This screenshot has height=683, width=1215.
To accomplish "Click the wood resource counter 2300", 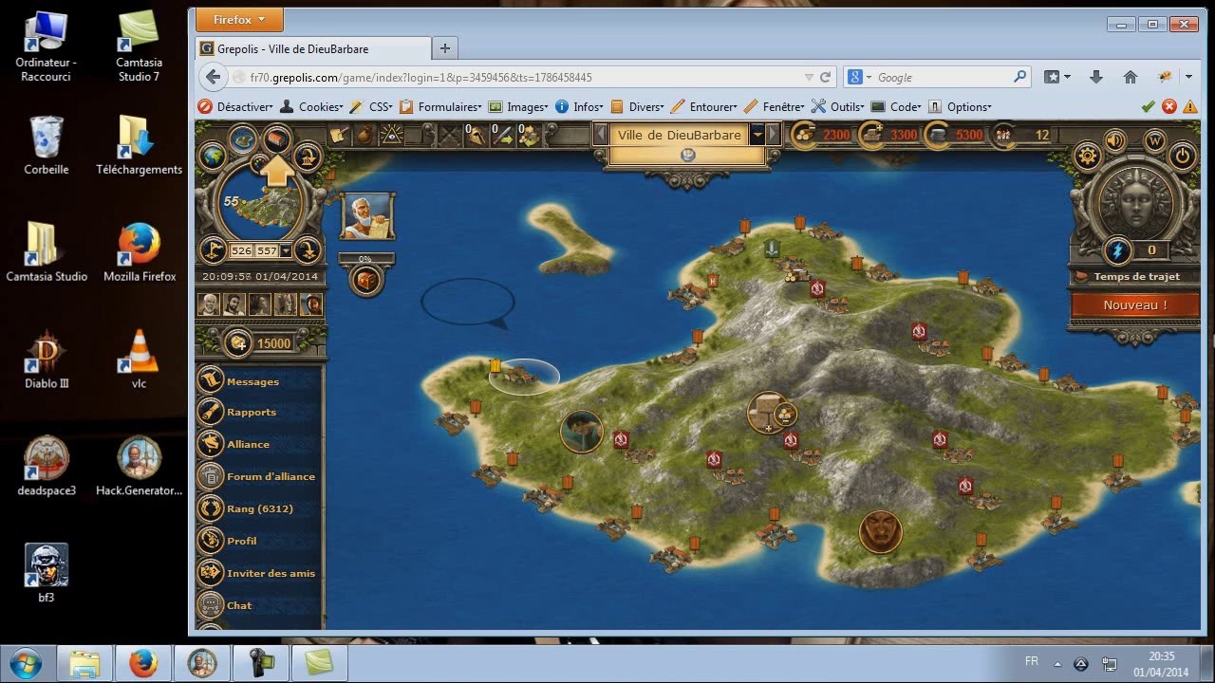I will point(822,135).
